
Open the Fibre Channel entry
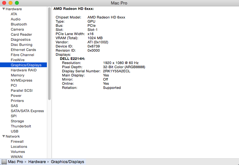[x=22, y=55]
